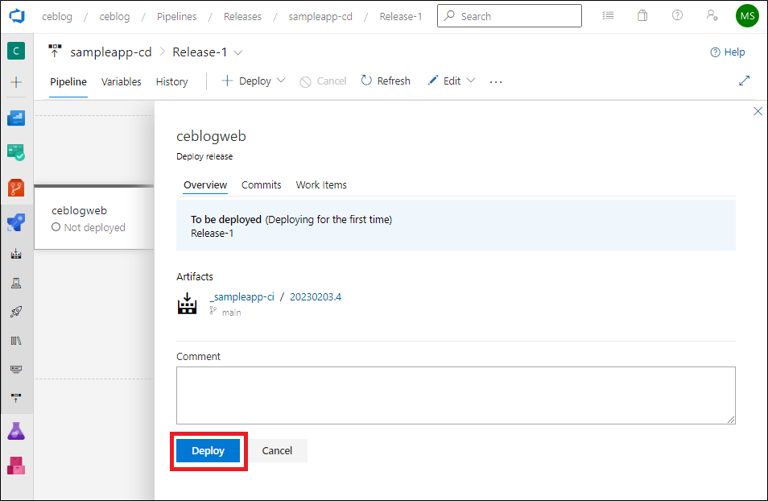Open the Edit dropdown in the toolbar
768x501 pixels.
coord(452,81)
